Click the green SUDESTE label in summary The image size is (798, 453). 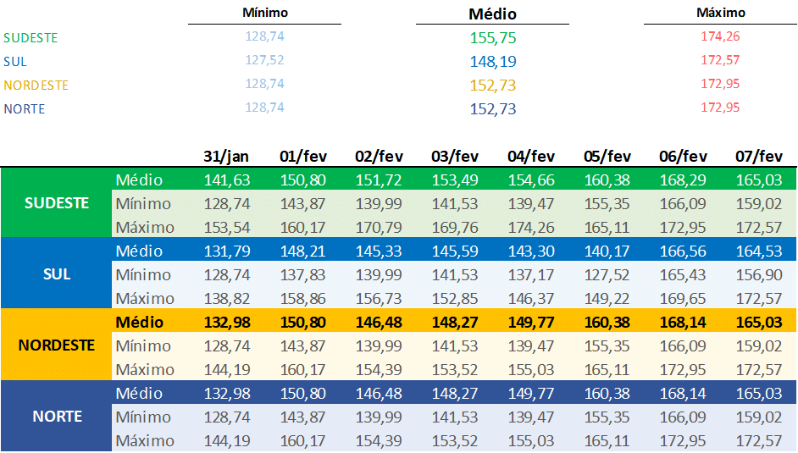(x=30, y=38)
